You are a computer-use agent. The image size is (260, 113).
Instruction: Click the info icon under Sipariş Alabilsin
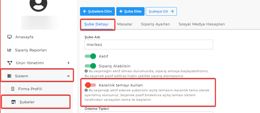tap(86, 71)
